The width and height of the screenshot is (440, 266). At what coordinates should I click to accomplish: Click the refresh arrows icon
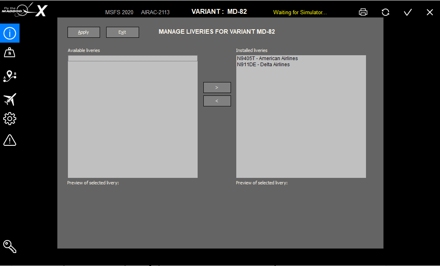tap(385, 12)
